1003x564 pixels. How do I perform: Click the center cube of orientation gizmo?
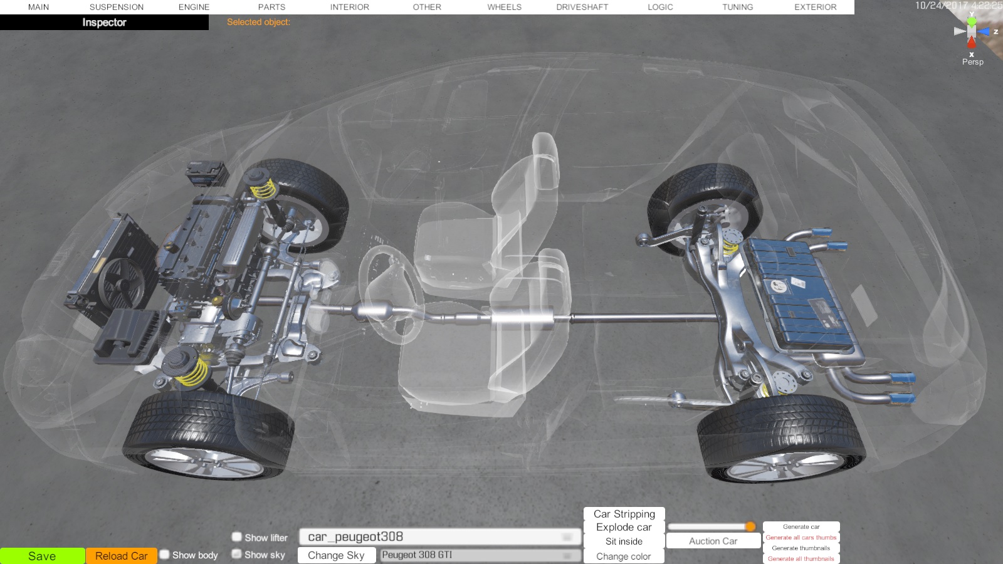pyautogui.click(x=972, y=31)
